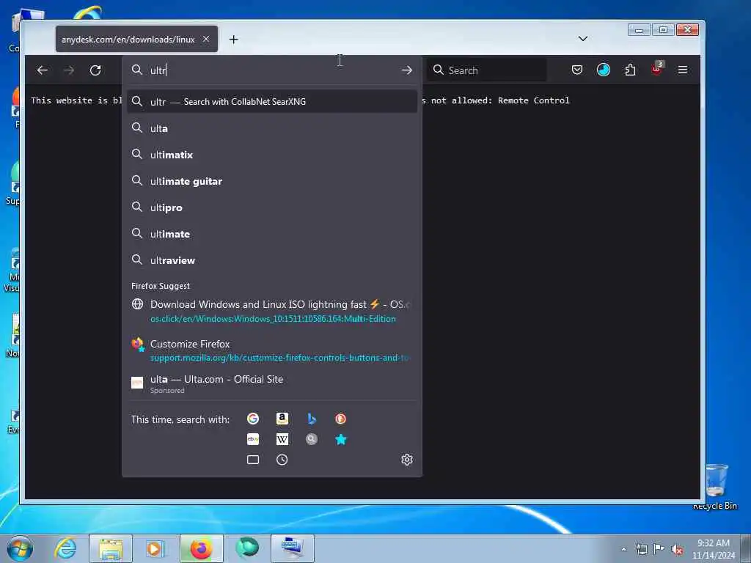Viewport: 751px width, 563px height.
Task: Open the uBlock Origin shield icon
Action: pyautogui.click(x=656, y=70)
